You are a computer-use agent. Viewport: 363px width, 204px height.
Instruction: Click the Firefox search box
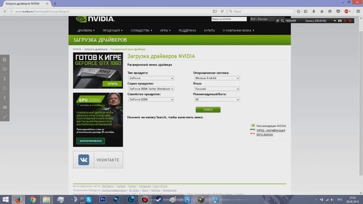tap(260, 11)
